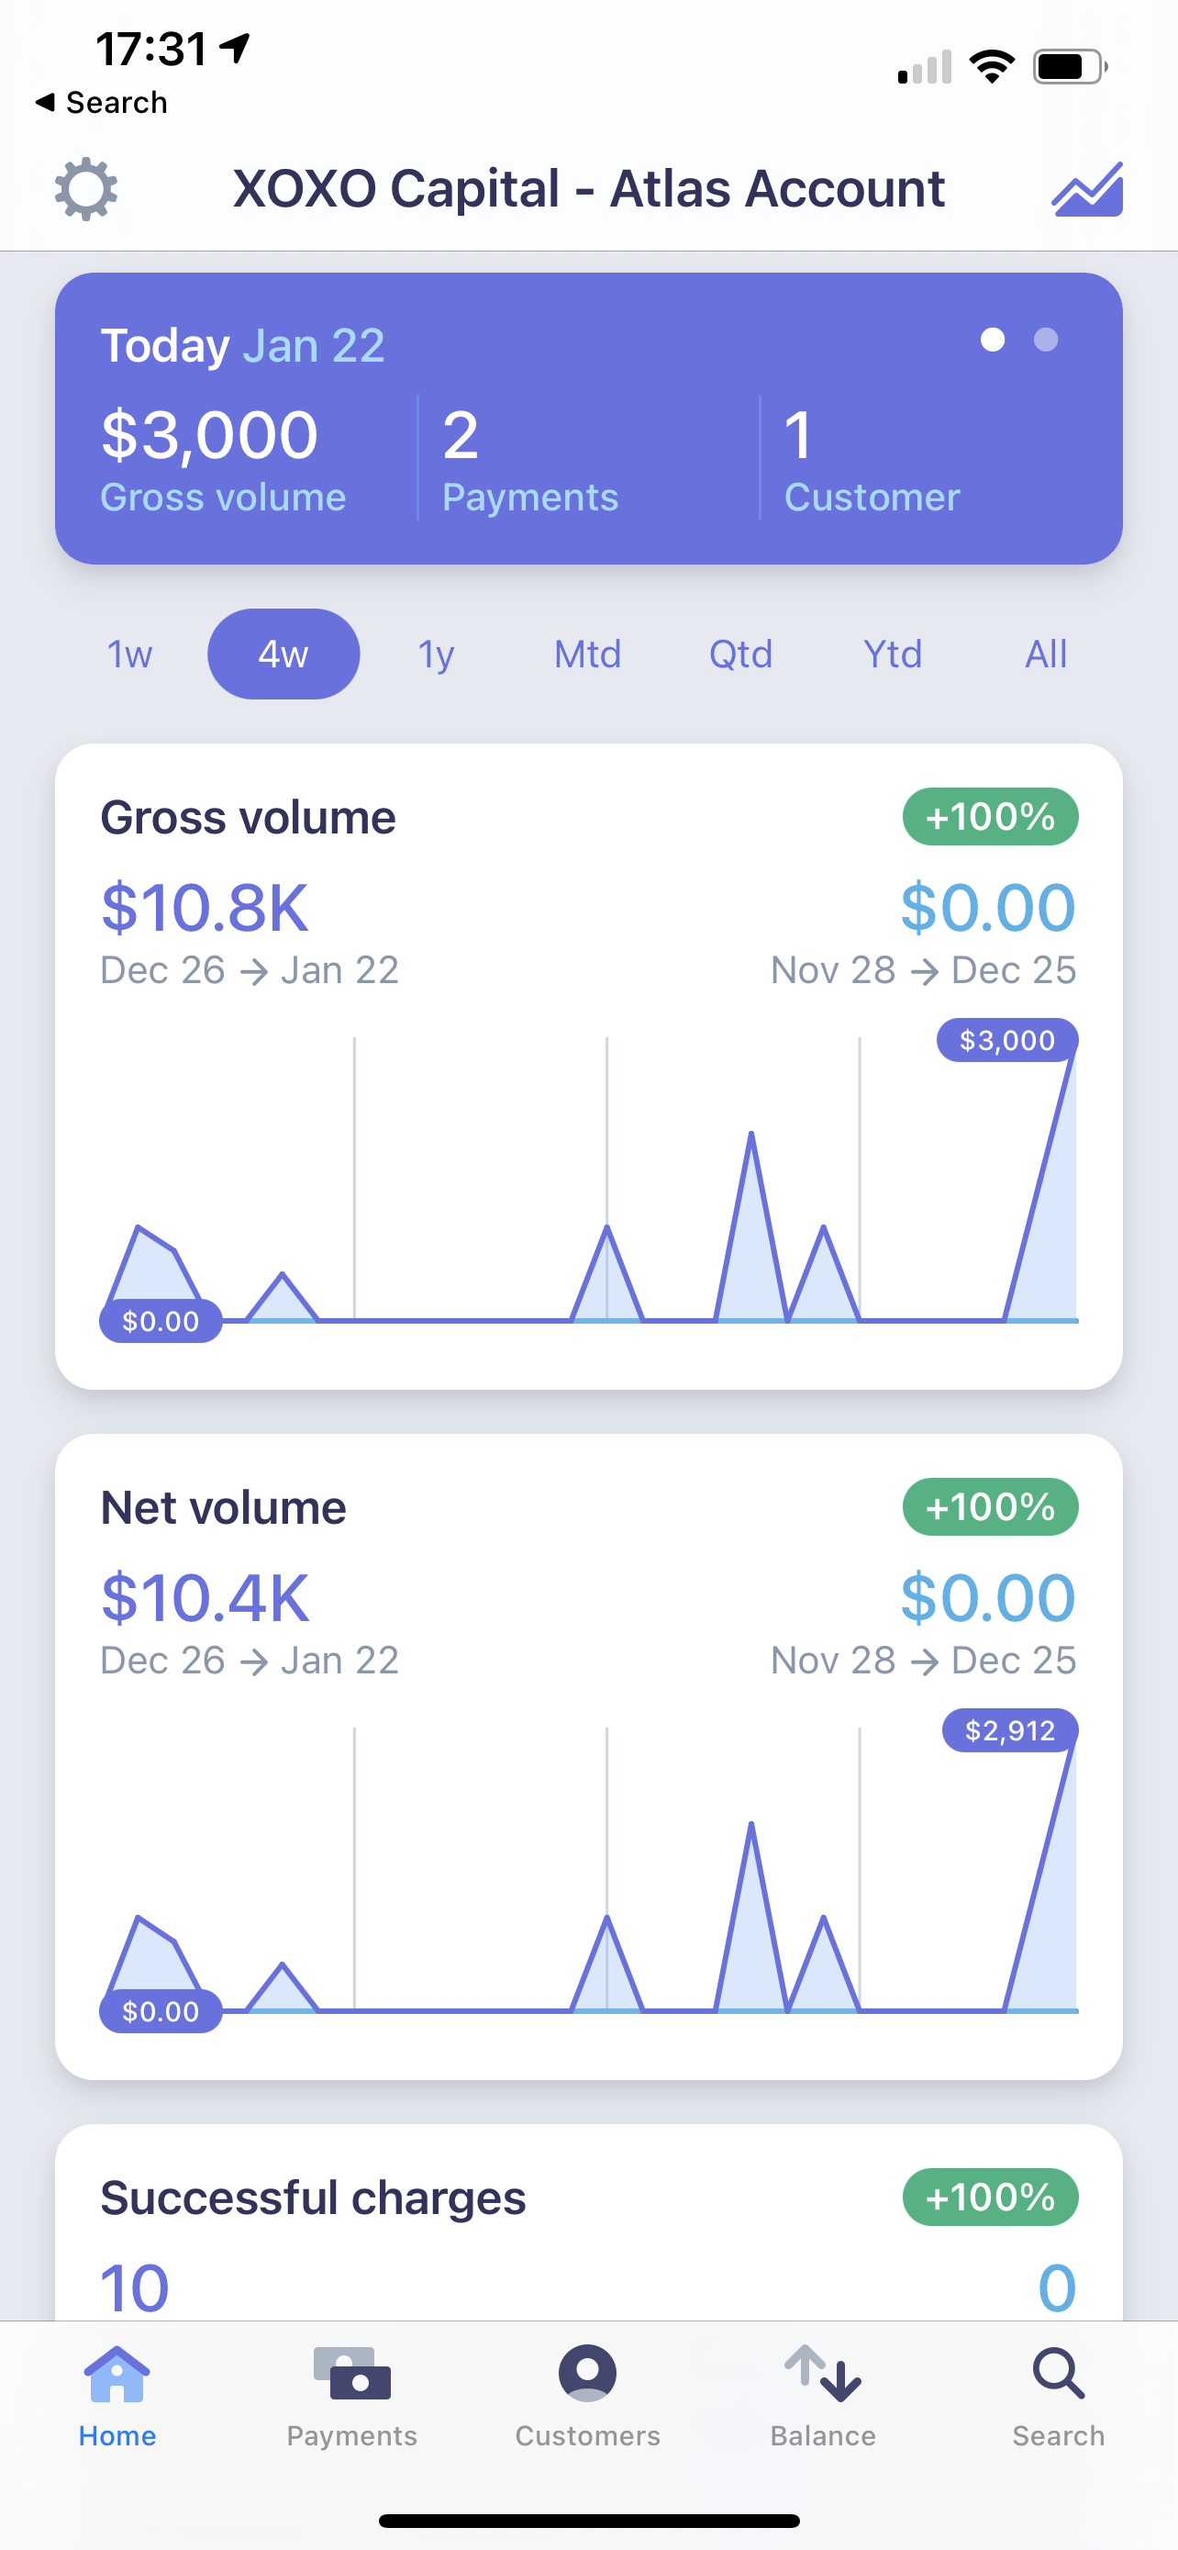This screenshot has height=2550, width=1178.
Task: Select the 1w time range
Action: 129,654
